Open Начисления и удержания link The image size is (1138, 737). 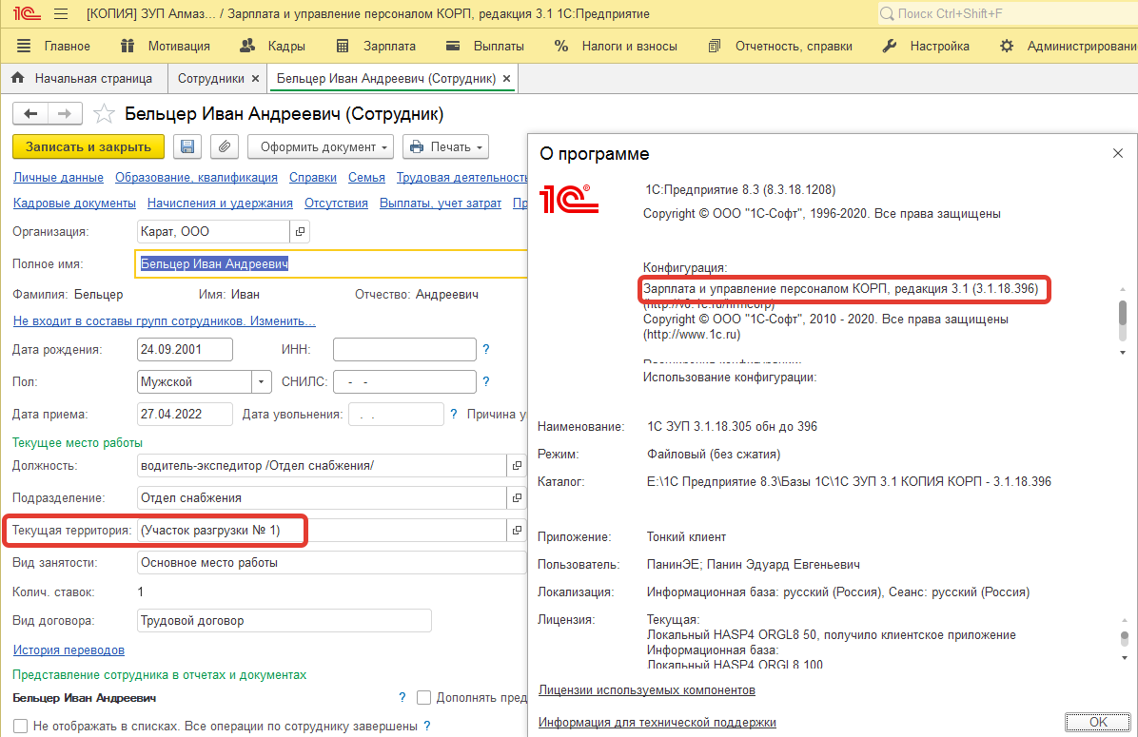click(220, 204)
